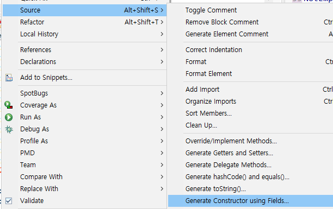Open the SpotBugs submenu
The height and width of the screenshot is (209, 333).
coord(85,93)
